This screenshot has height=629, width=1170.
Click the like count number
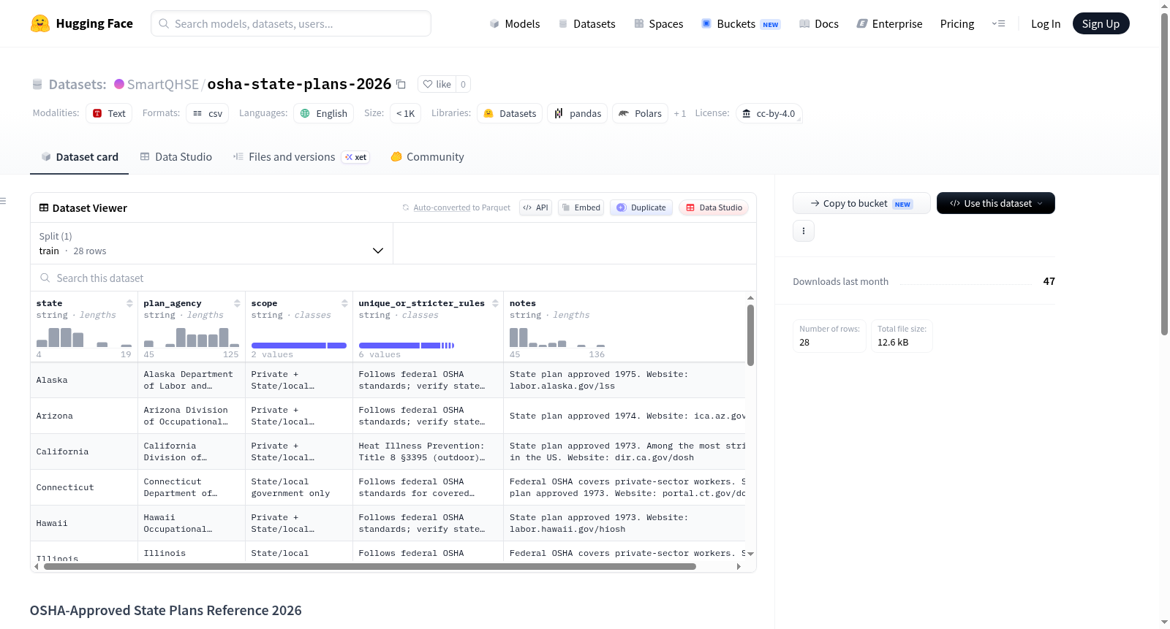pyautogui.click(x=463, y=84)
